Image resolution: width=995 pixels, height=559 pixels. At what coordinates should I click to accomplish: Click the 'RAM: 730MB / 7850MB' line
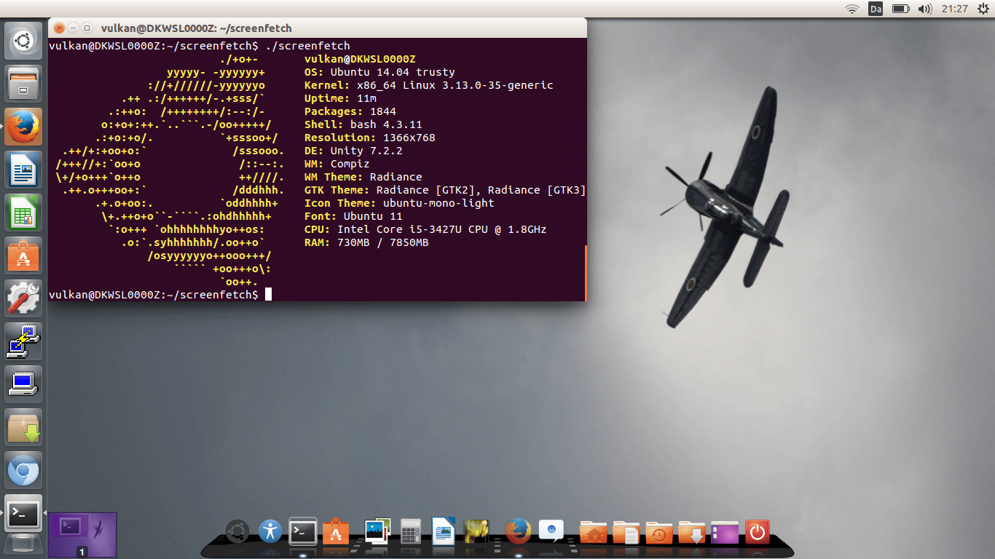pyautogui.click(x=366, y=242)
